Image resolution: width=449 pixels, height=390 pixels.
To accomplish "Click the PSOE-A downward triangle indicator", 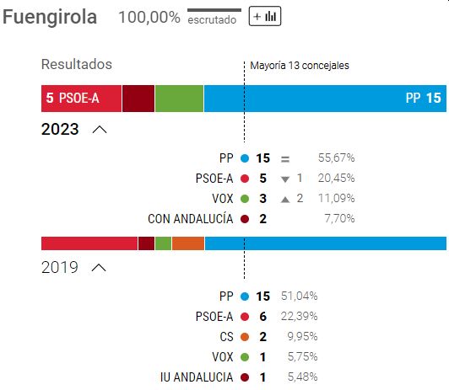I will tap(285, 179).
